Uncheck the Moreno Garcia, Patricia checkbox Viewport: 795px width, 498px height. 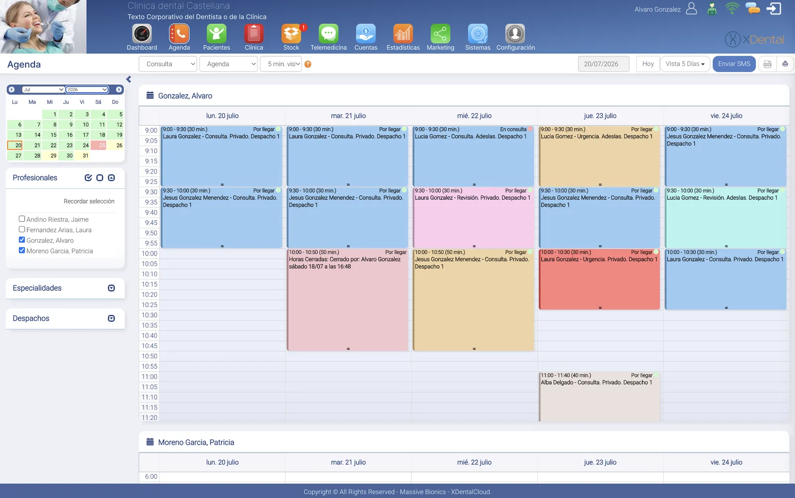tap(22, 250)
